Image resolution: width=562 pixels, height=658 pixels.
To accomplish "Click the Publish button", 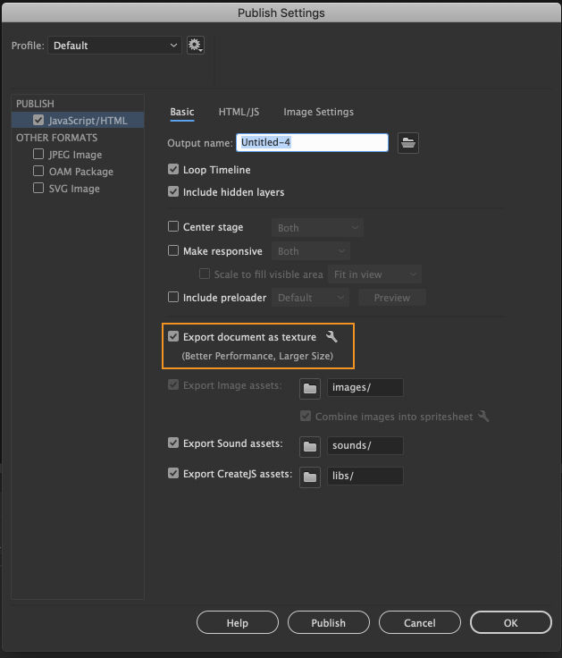I will click(x=329, y=623).
